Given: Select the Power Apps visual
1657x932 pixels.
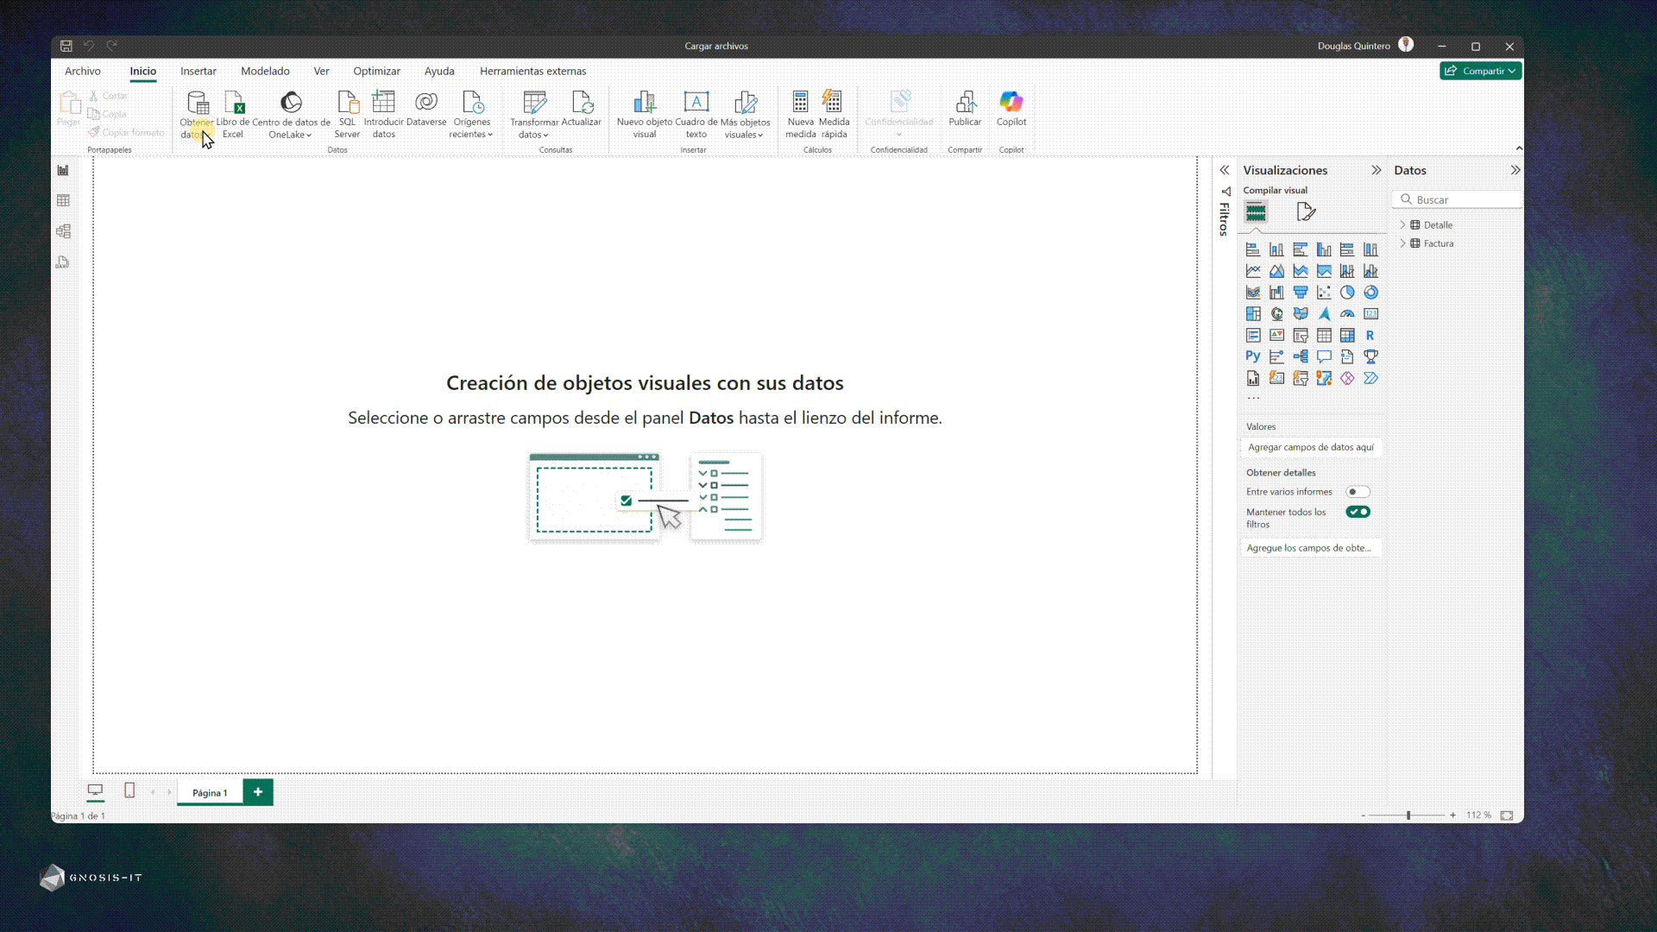Looking at the screenshot, I should [x=1347, y=378].
